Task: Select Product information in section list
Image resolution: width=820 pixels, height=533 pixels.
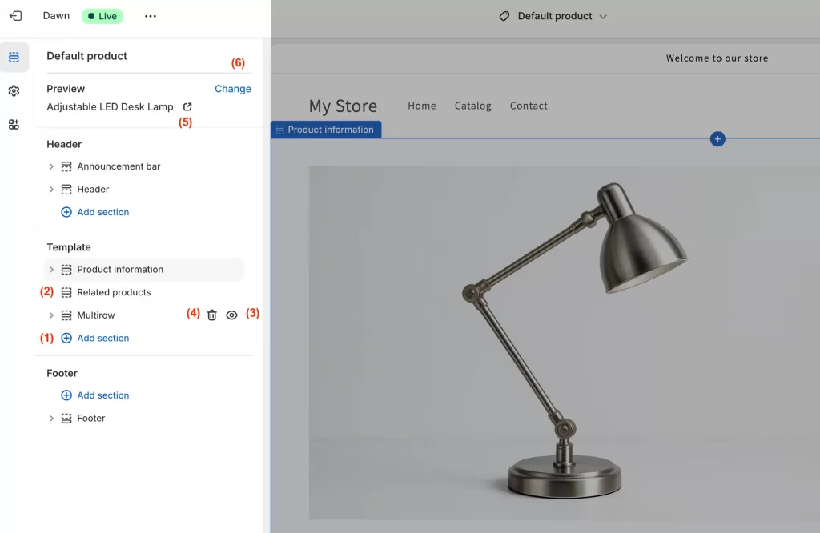Action: tap(144, 270)
